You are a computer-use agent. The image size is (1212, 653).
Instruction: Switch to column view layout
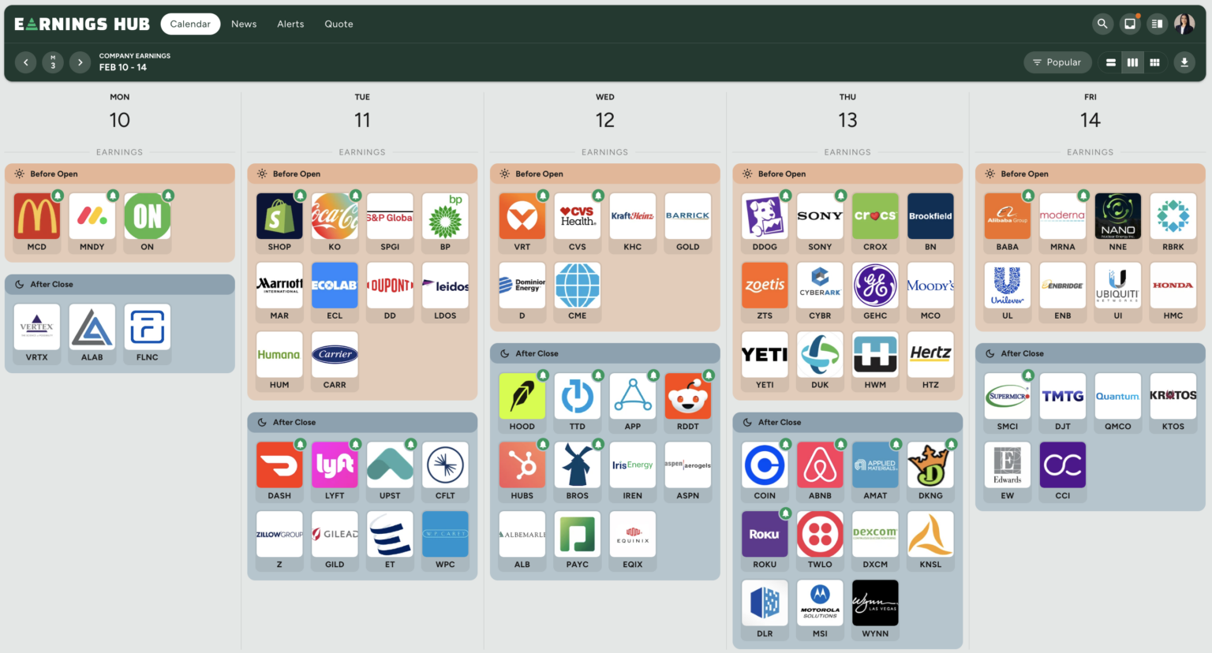coord(1133,62)
